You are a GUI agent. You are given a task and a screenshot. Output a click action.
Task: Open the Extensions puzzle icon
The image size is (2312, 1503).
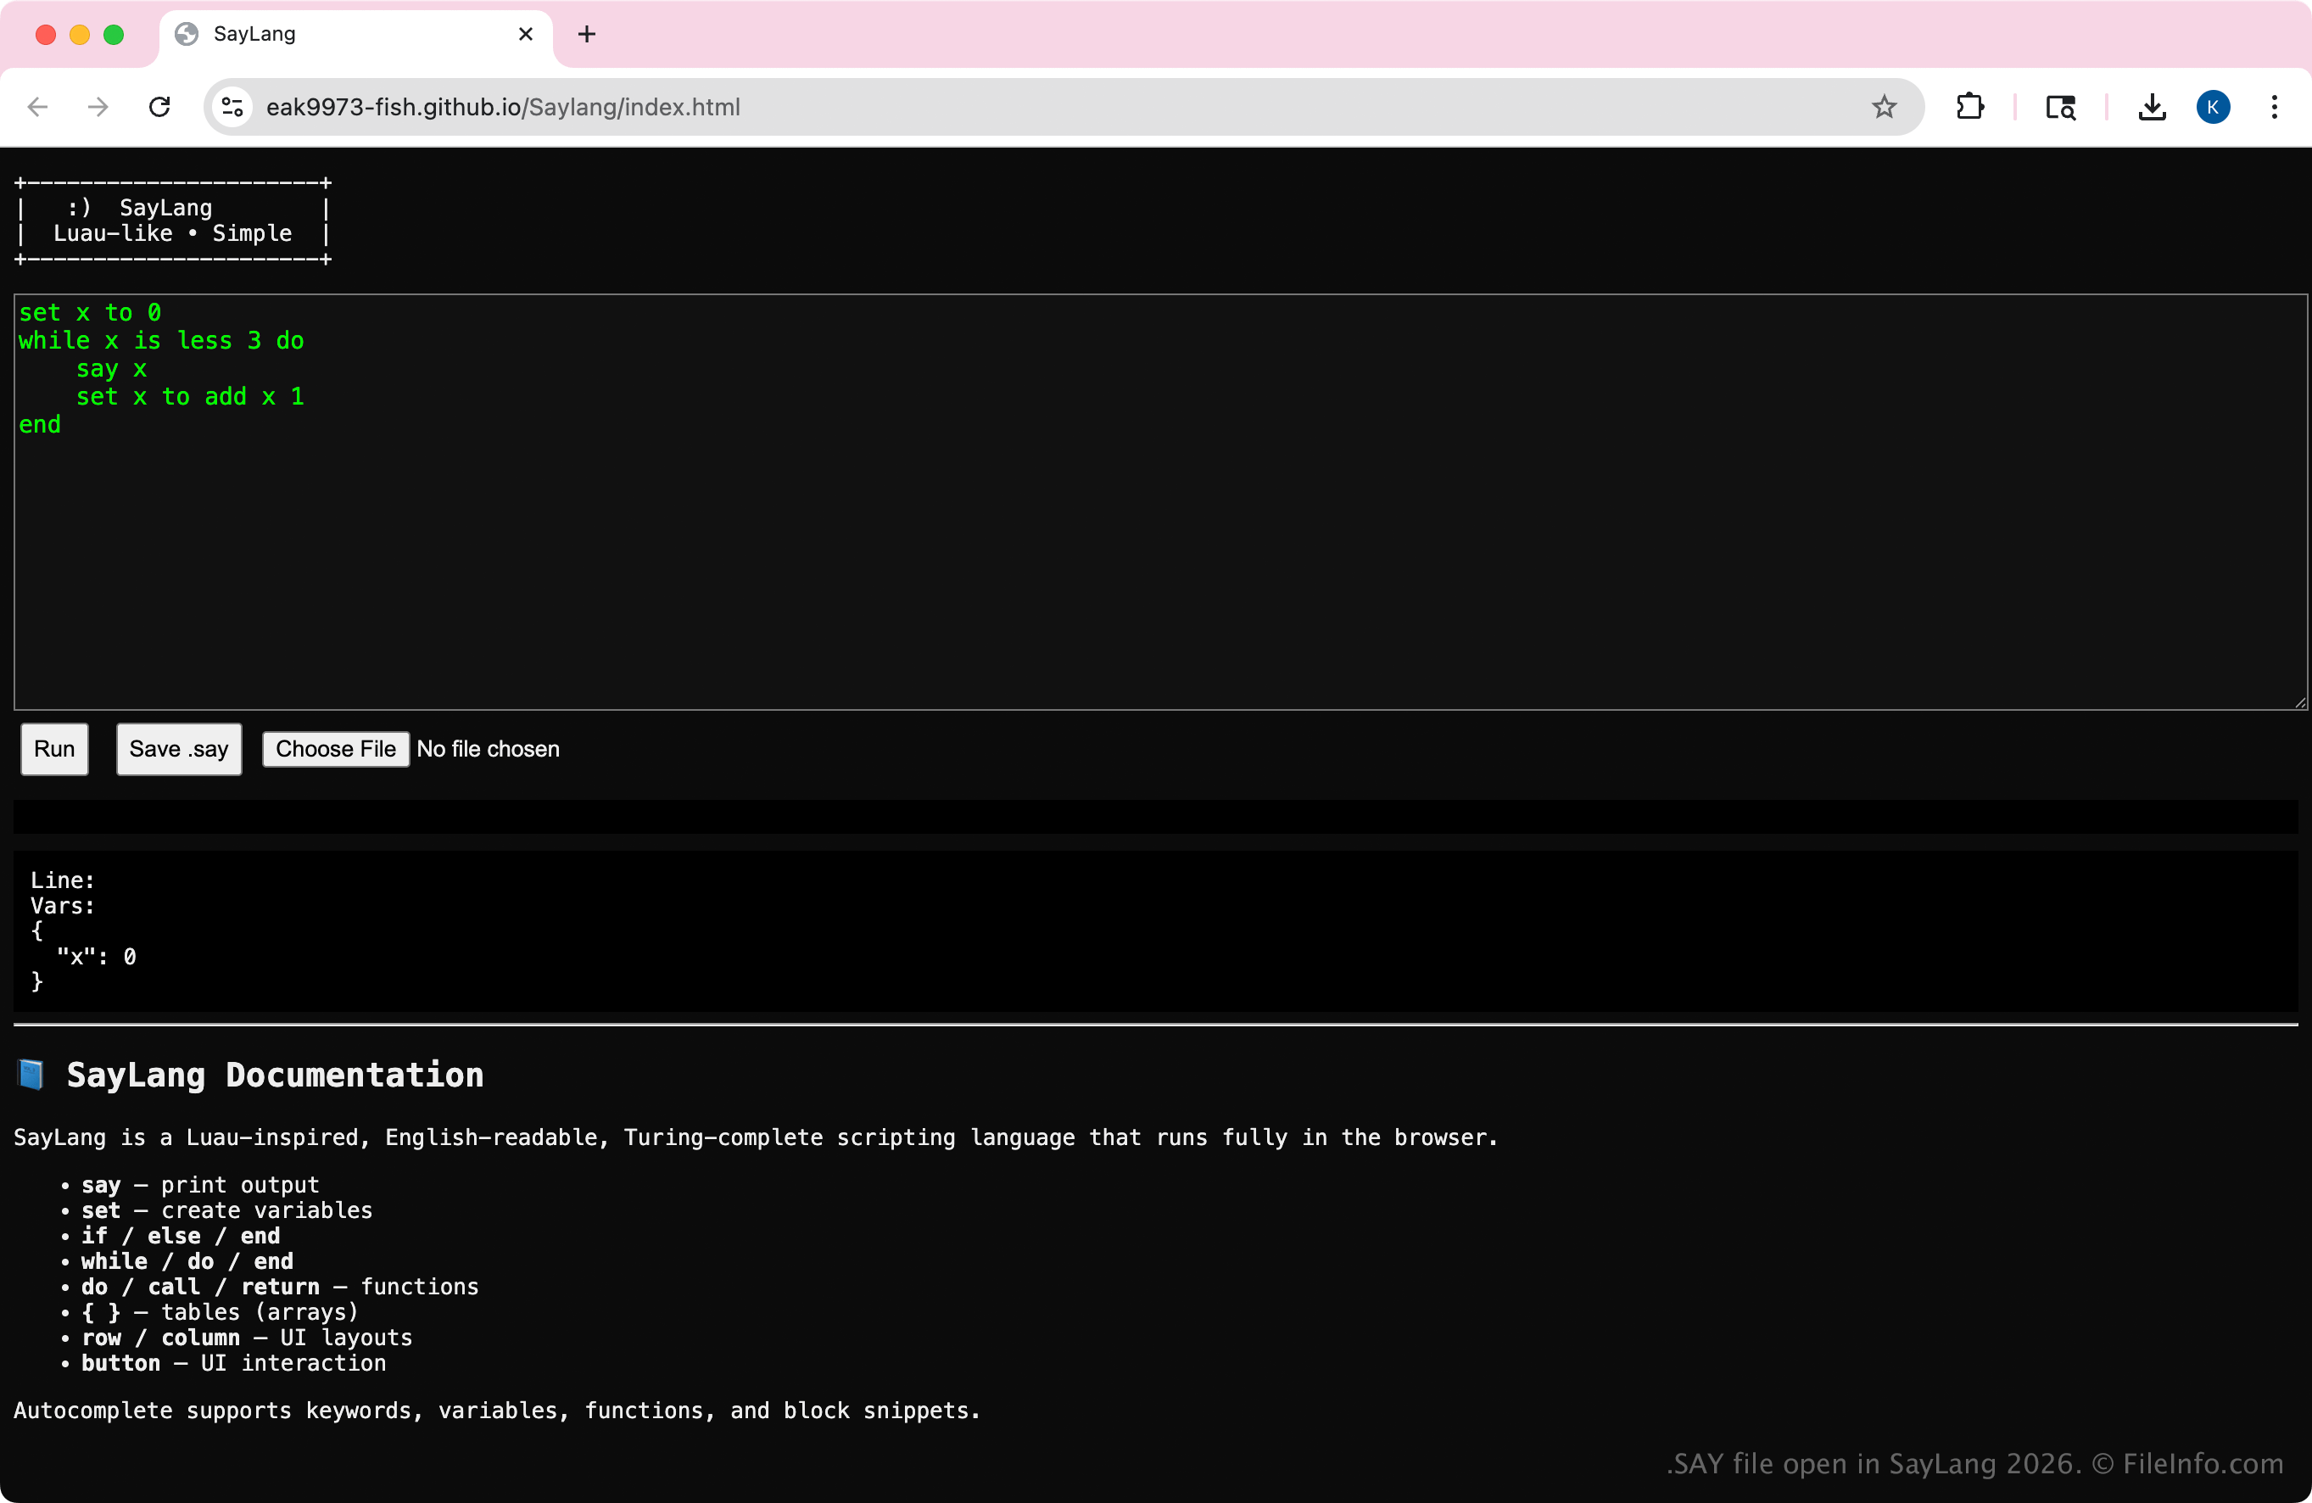click(1969, 107)
